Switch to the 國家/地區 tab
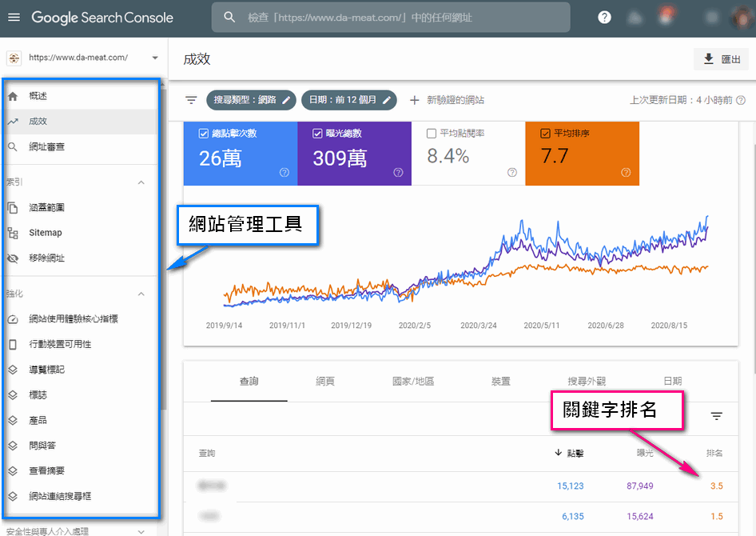The image size is (756, 536). coord(413,381)
